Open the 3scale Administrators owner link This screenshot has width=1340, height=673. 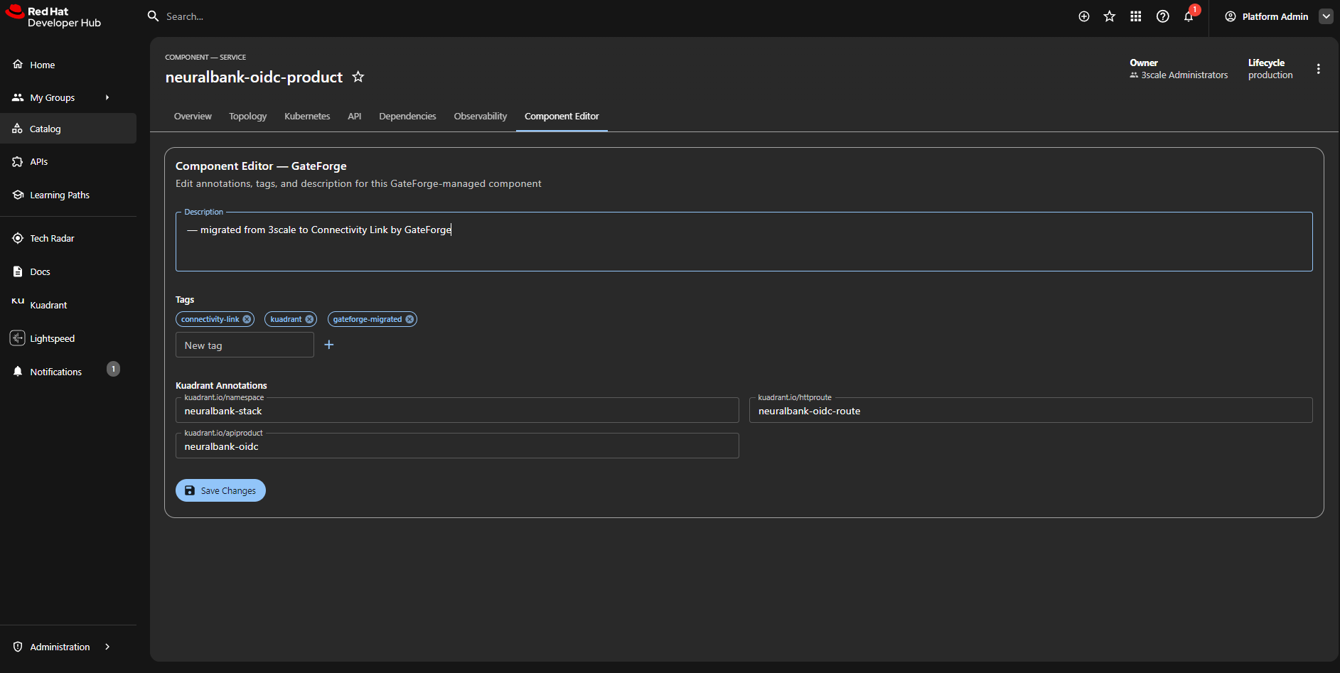click(x=1184, y=75)
